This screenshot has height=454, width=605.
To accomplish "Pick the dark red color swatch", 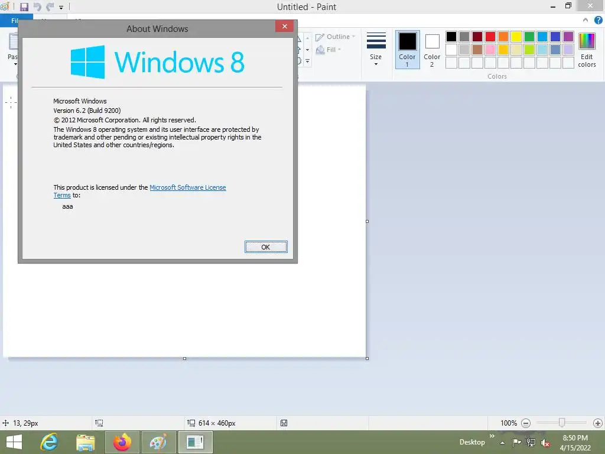I will 477,37.
